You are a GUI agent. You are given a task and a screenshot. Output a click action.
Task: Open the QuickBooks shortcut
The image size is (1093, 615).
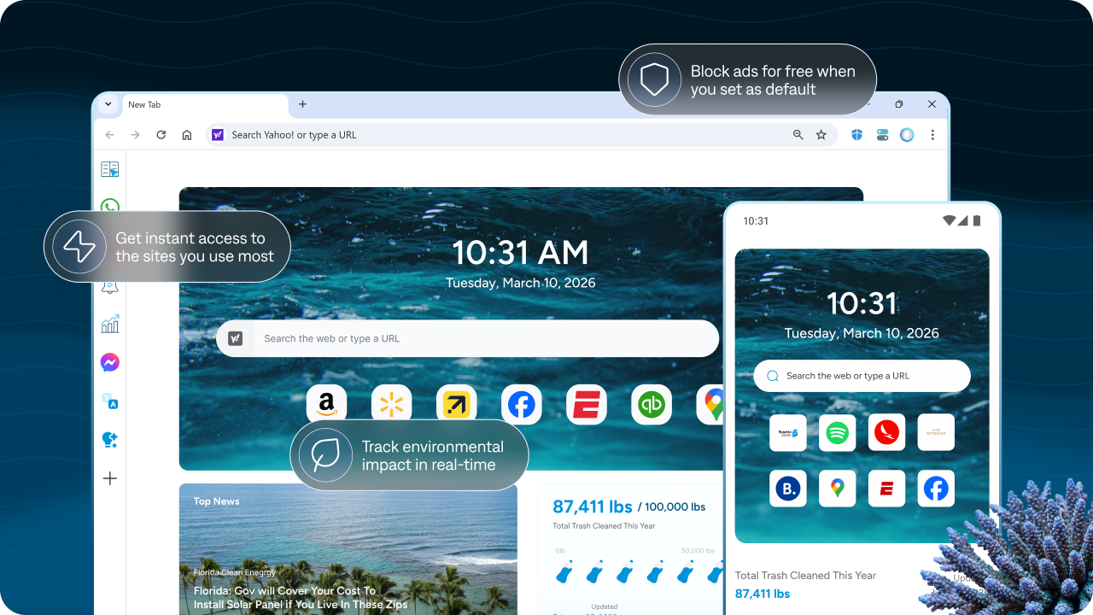click(x=652, y=404)
